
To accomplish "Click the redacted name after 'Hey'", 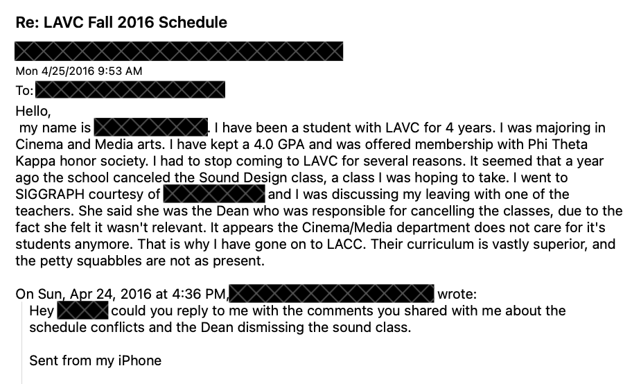I will (x=82, y=310).
